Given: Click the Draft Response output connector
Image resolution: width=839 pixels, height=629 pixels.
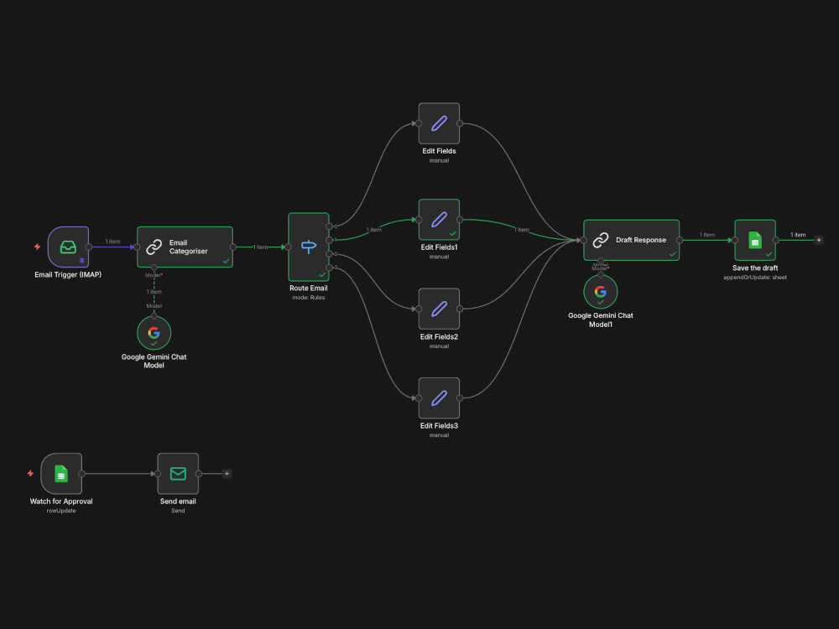Looking at the screenshot, I should coord(680,240).
